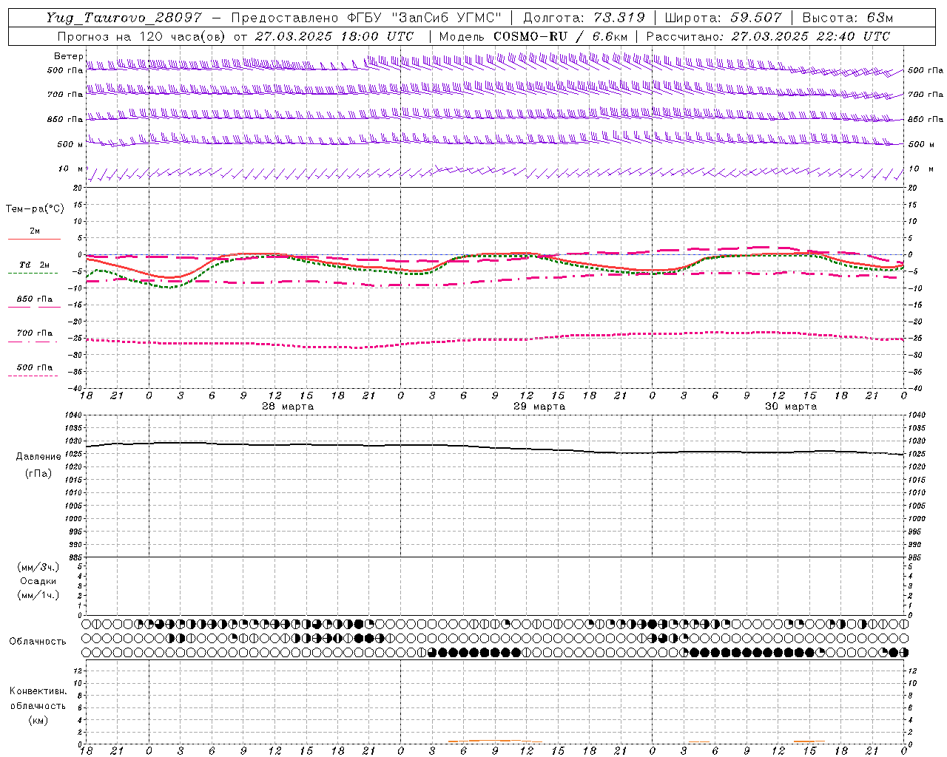Click the Осадки section label

click(38, 581)
